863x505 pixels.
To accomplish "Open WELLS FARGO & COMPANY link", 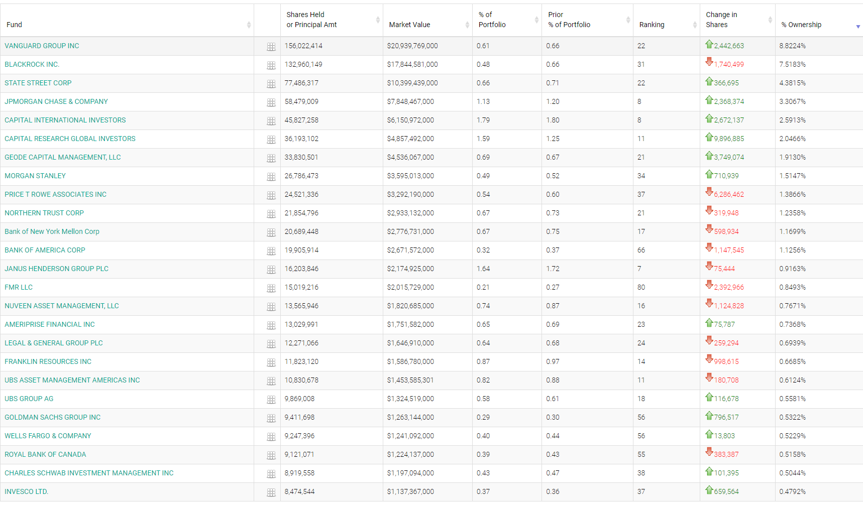I will (48, 436).
